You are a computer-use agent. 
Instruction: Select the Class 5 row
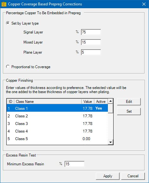tap(57, 139)
